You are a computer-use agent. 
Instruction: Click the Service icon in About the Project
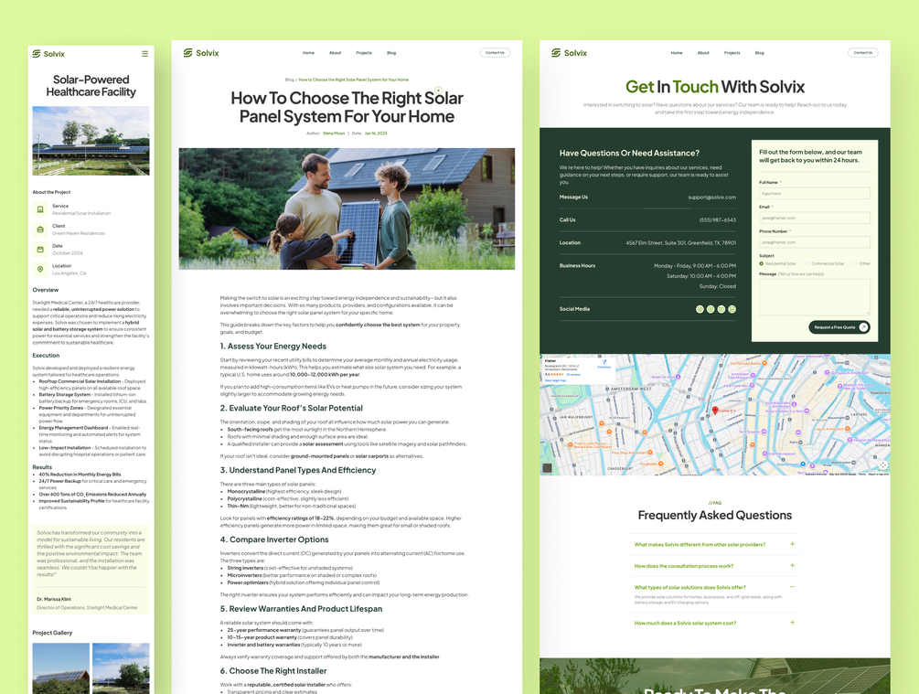[40, 209]
